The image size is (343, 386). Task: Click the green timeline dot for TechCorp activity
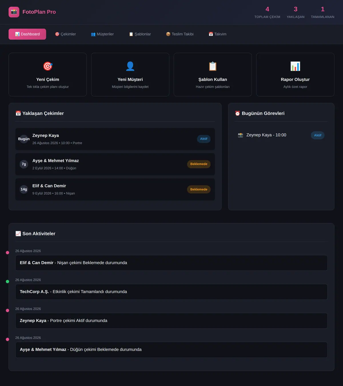click(x=7, y=281)
